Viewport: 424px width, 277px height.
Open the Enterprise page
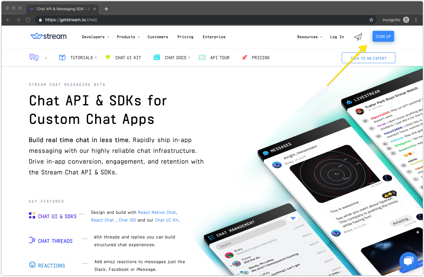214,37
